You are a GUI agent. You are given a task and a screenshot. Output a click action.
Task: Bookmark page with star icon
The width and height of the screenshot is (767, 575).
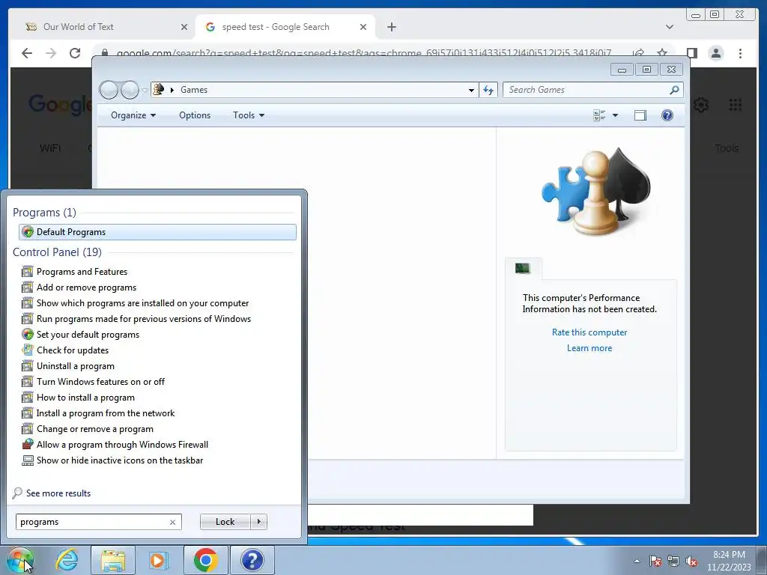click(x=662, y=53)
